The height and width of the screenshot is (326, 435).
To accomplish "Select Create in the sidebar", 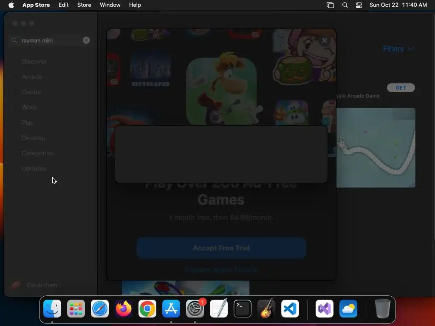I will coord(31,92).
